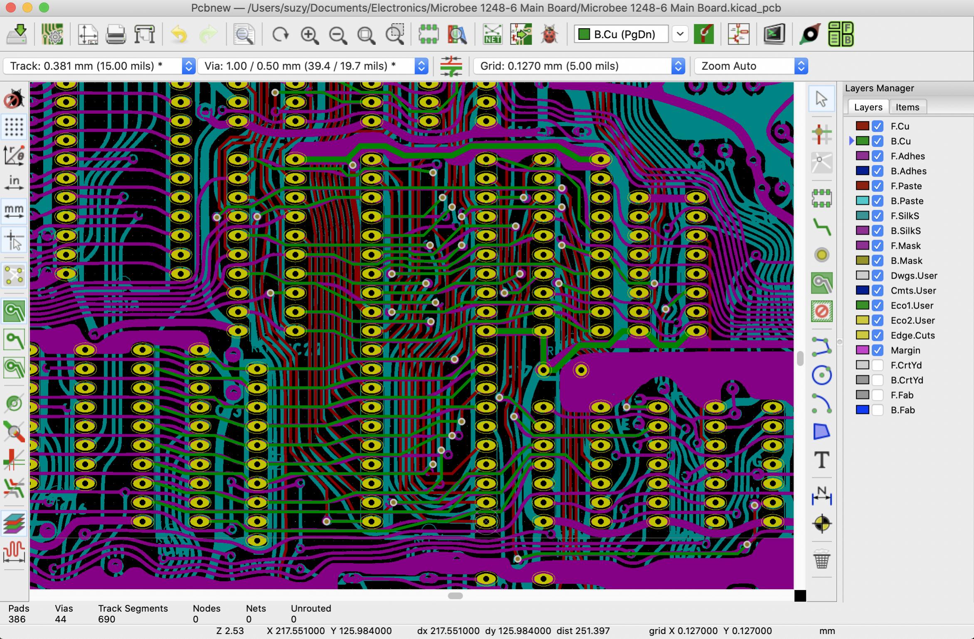
Task: Select the Add dimension tool
Action: [821, 496]
